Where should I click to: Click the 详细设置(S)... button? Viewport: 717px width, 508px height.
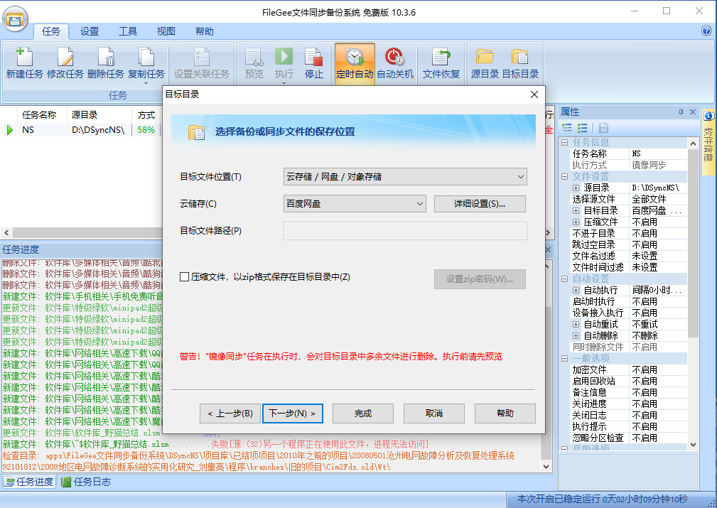point(480,204)
